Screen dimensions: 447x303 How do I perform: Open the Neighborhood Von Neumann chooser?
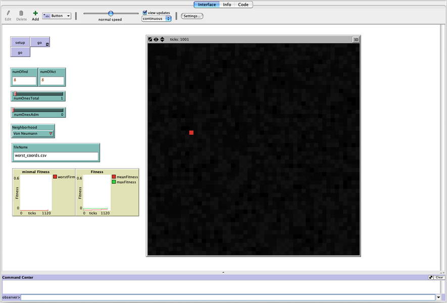tap(32, 133)
